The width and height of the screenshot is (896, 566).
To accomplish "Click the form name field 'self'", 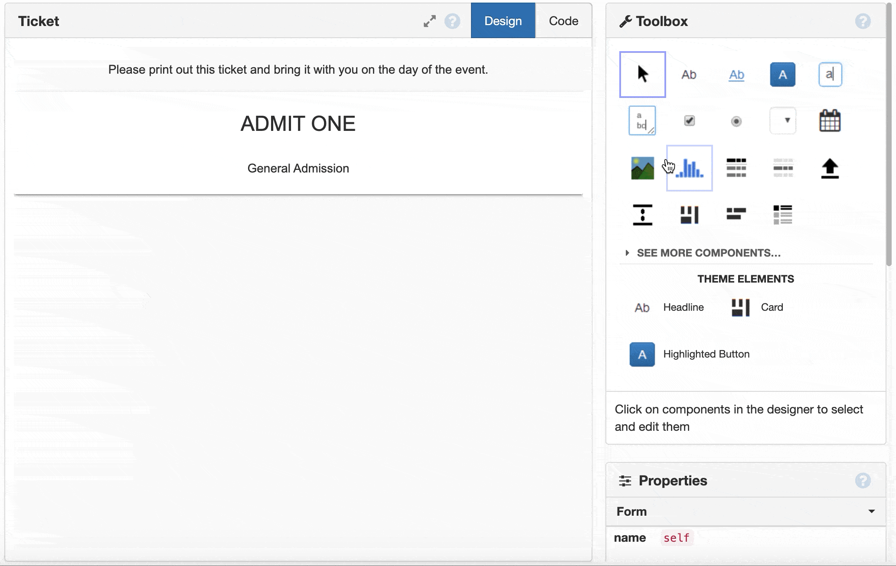I will [x=676, y=538].
